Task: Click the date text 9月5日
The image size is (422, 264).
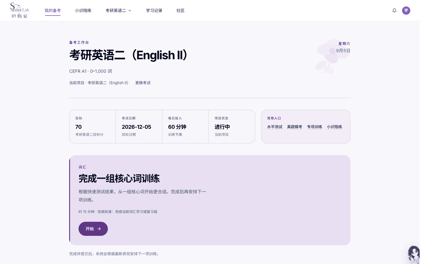Action: coord(343,50)
